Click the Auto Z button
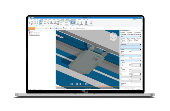This screenshot has width=170, height=111. (131, 77)
